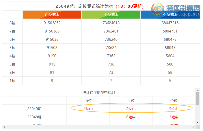Click the down arrow of the history scrollbar

[x=198, y=122]
